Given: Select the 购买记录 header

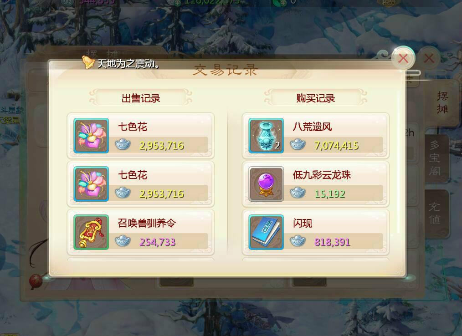Looking at the screenshot, I should [316, 98].
